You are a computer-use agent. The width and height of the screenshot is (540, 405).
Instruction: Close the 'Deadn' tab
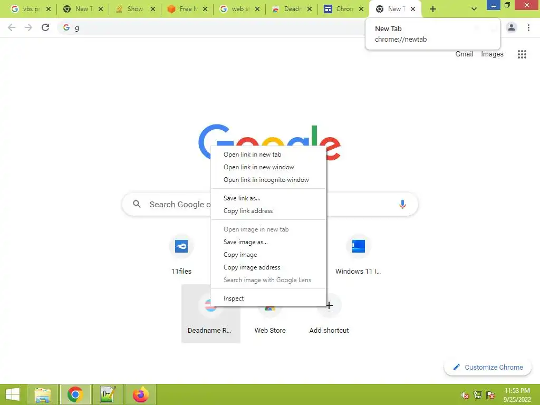[x=310, y=9]
